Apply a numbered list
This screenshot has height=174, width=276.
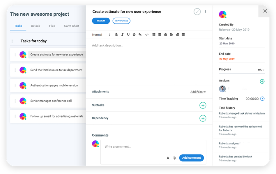coord(154,35)
